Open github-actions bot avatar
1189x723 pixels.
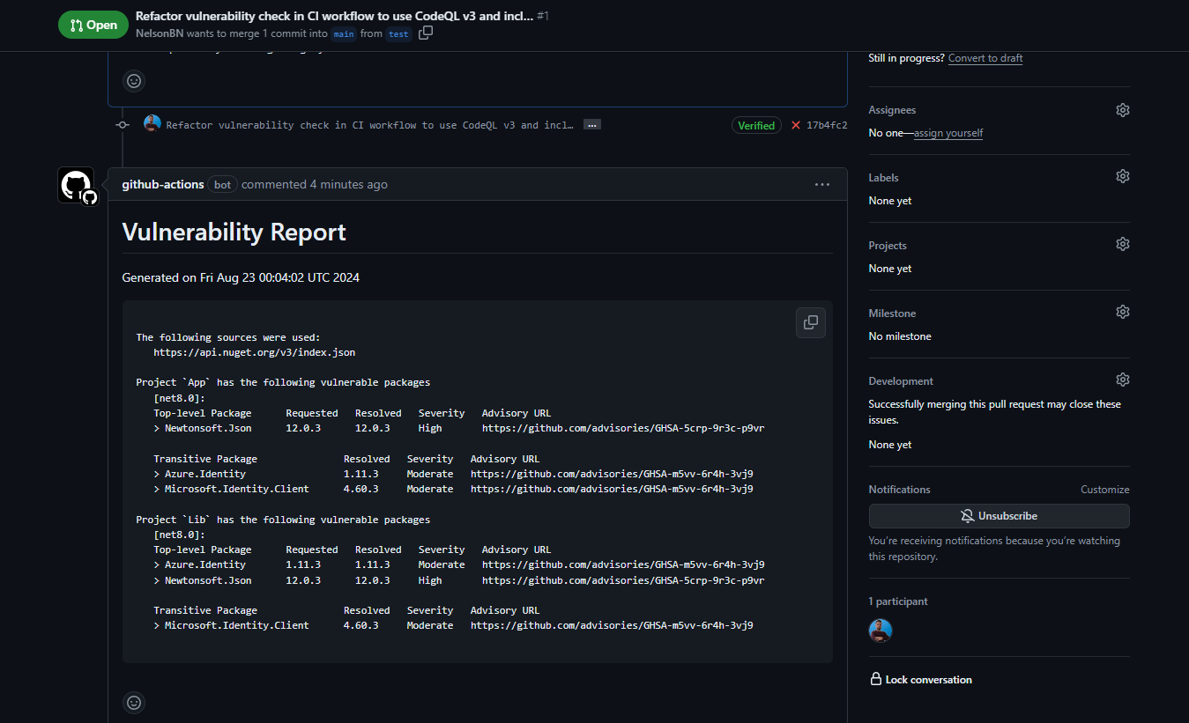76,185
